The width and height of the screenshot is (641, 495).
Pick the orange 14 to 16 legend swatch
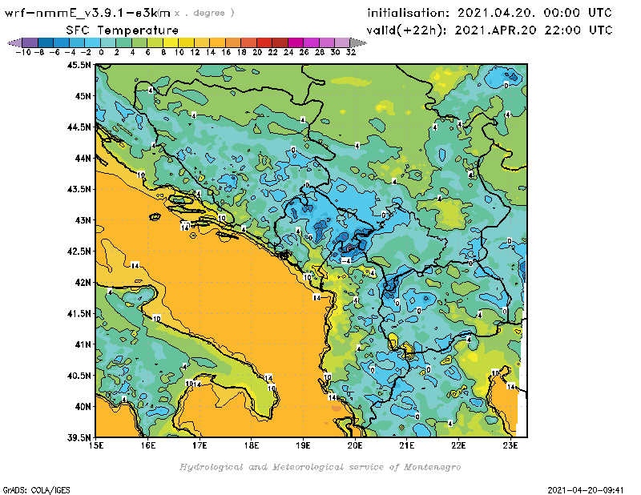point(217,42)
